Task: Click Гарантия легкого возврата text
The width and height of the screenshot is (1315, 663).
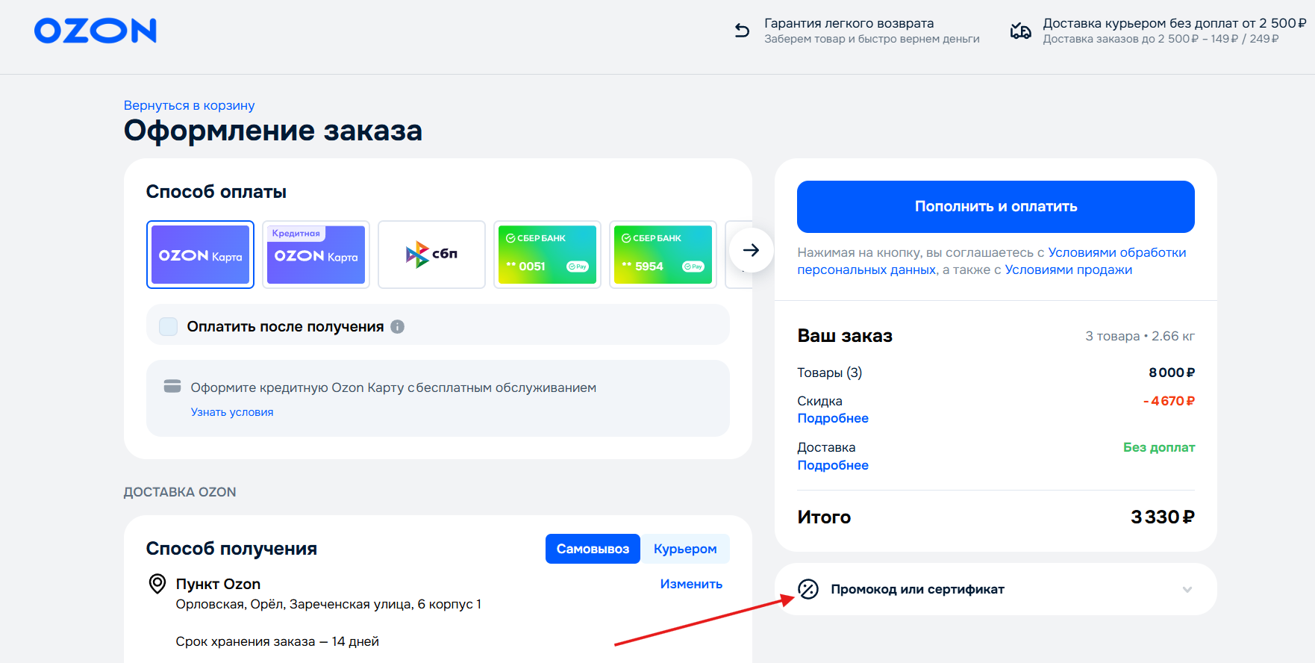Action: point(849,23)
